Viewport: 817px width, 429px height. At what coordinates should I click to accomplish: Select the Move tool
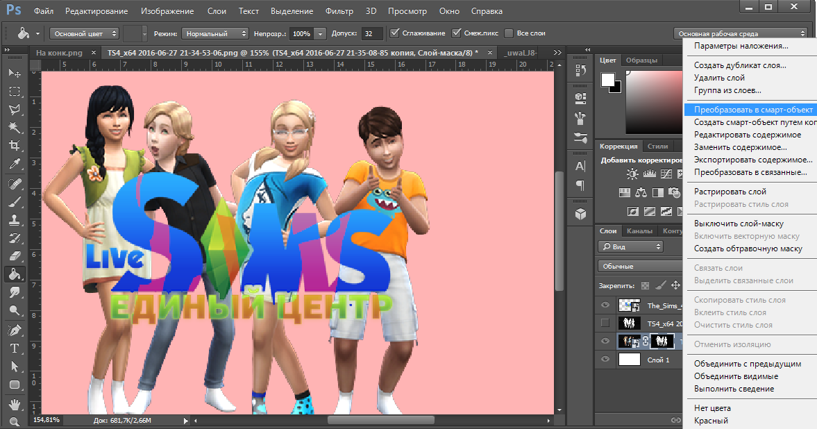pos(15,73)
